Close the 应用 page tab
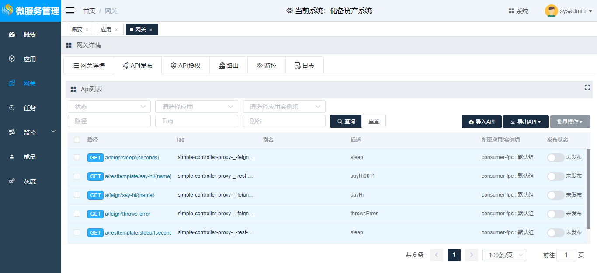The width and height of the screenshot is (597, 273). point(116,30)
